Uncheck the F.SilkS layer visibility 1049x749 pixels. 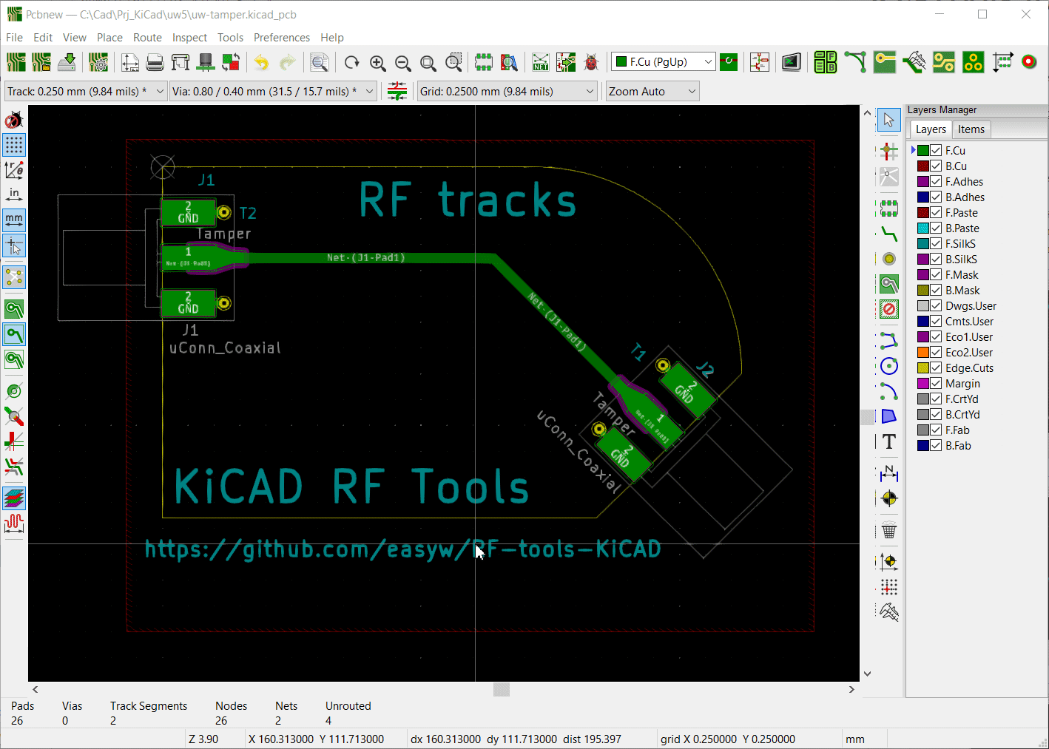936,244
